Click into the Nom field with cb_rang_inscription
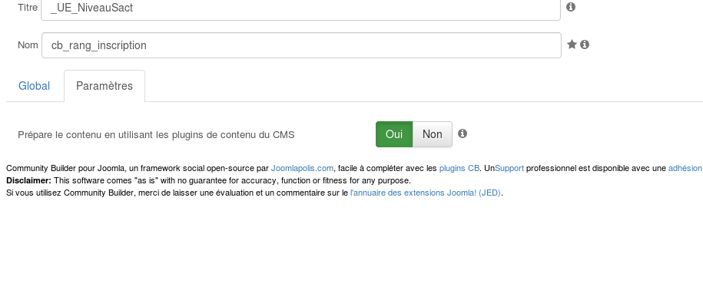Viewport: 703px width, 290px height. (x=301, y=45)
